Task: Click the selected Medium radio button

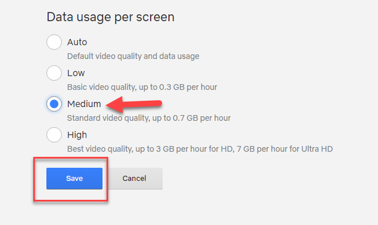Action: tap(54, 104)
